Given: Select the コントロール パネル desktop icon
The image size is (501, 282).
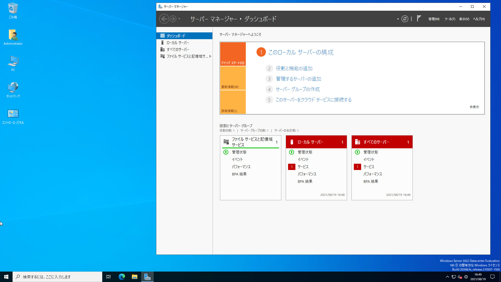Looking at the screenshot, I should [x=13, y=116].
